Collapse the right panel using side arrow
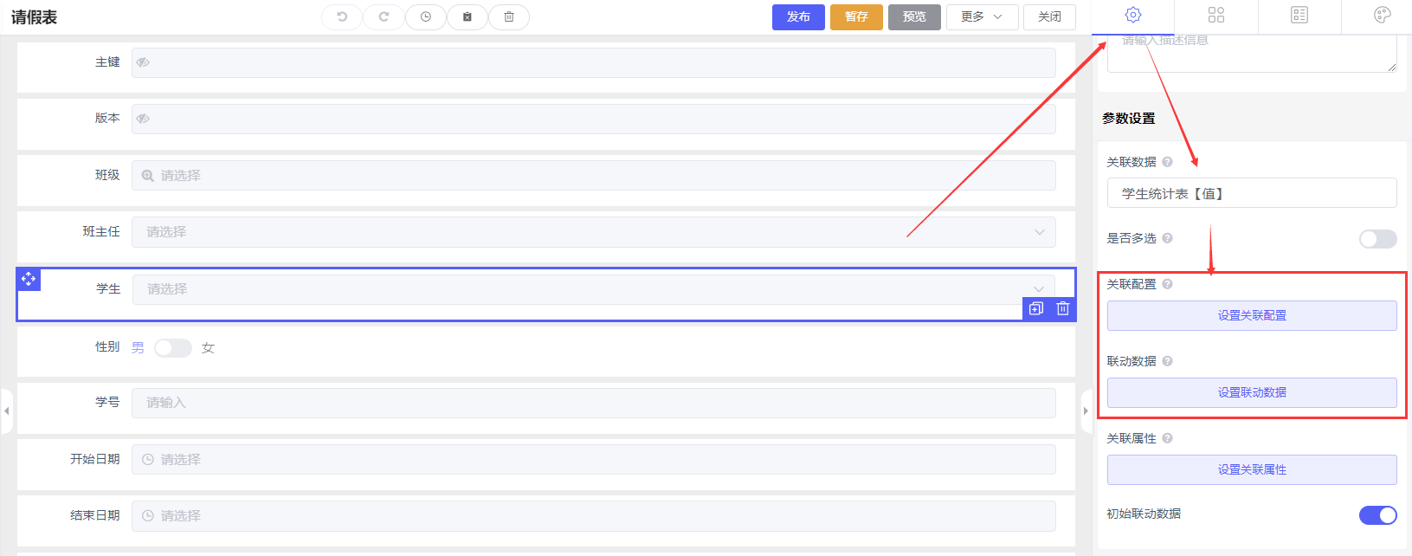This screenshot has width=1412, height=556. (1086, 411)
